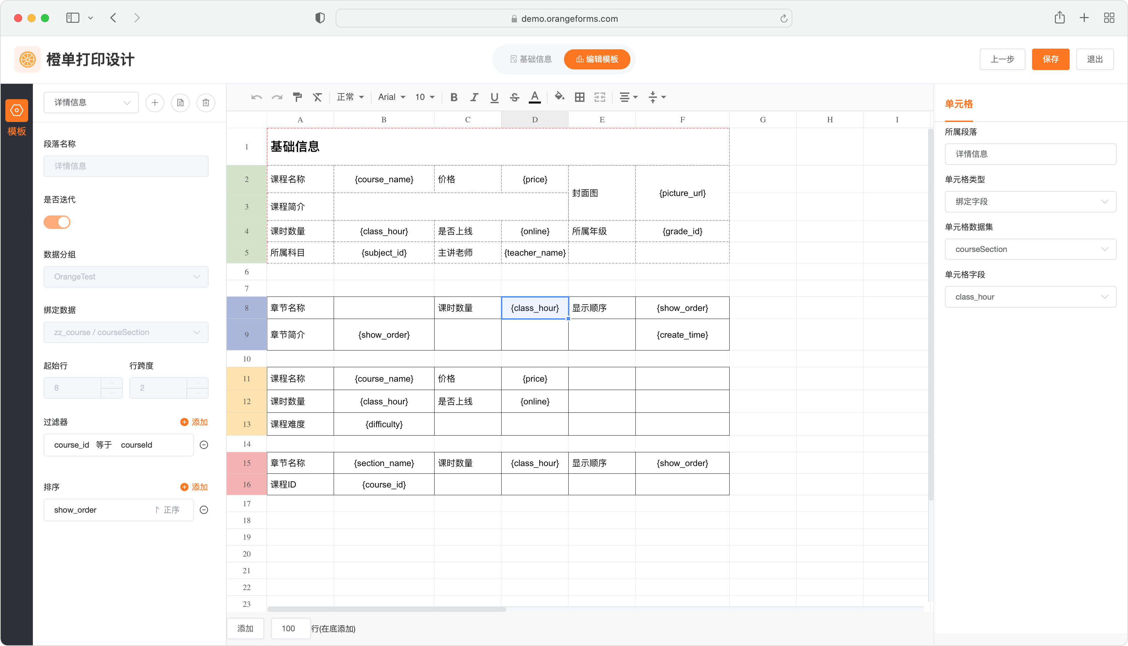This screenshot has width=1128, height=646.
Task: Remove the show_order sort rule
Action: click(x=204, y=510)
